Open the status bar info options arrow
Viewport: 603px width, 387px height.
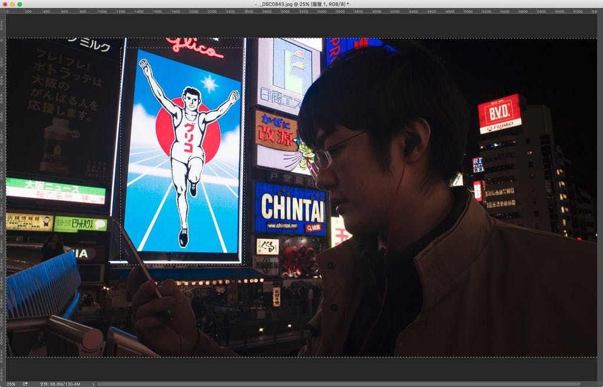(93, 384)
